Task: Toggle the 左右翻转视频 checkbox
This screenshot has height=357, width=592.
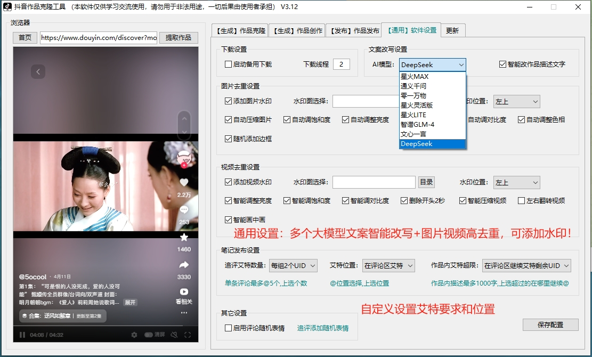Action: pyautogui.click(x=522, y=201)
